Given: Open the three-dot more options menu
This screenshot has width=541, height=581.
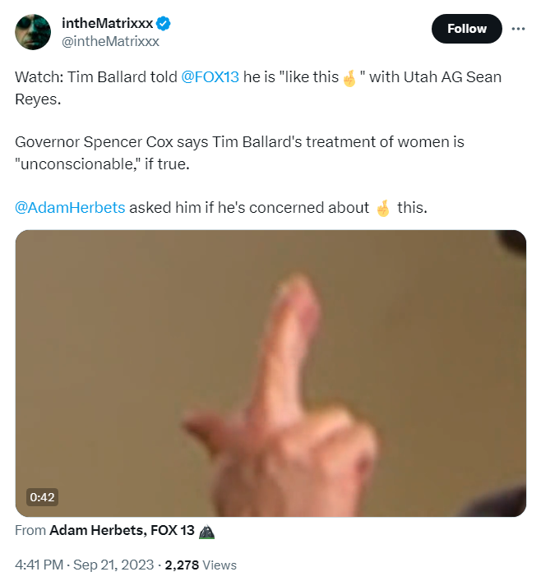Looking at the screenshot, I should [x=518, y=29].
